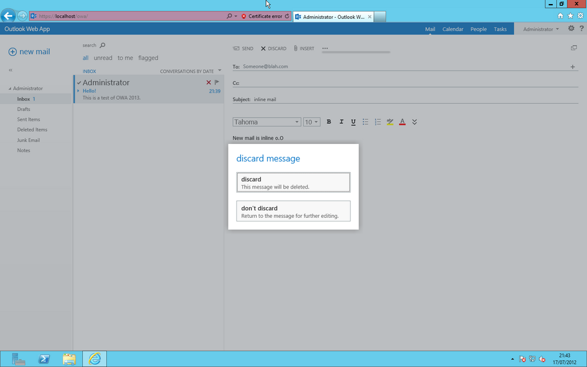Image resolution: width=587 pixels, height=367 pixels.
Task: Open the Inbox folder
Action: pos(23,99)
